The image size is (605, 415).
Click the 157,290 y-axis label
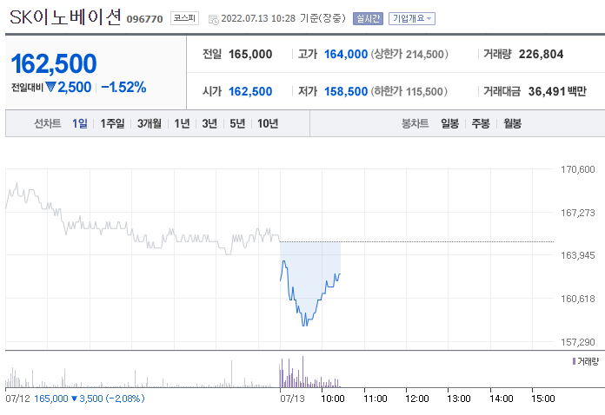577,342
